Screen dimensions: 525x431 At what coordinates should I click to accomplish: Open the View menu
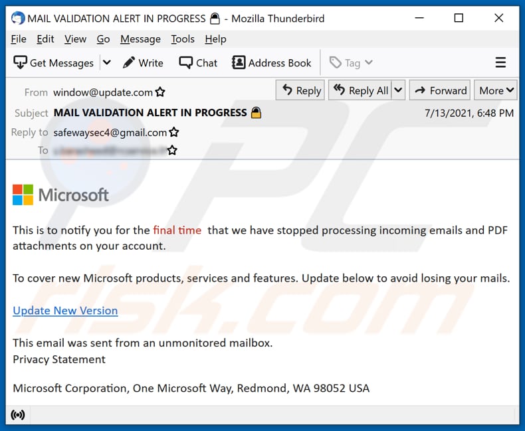click(x=75, y=39)
